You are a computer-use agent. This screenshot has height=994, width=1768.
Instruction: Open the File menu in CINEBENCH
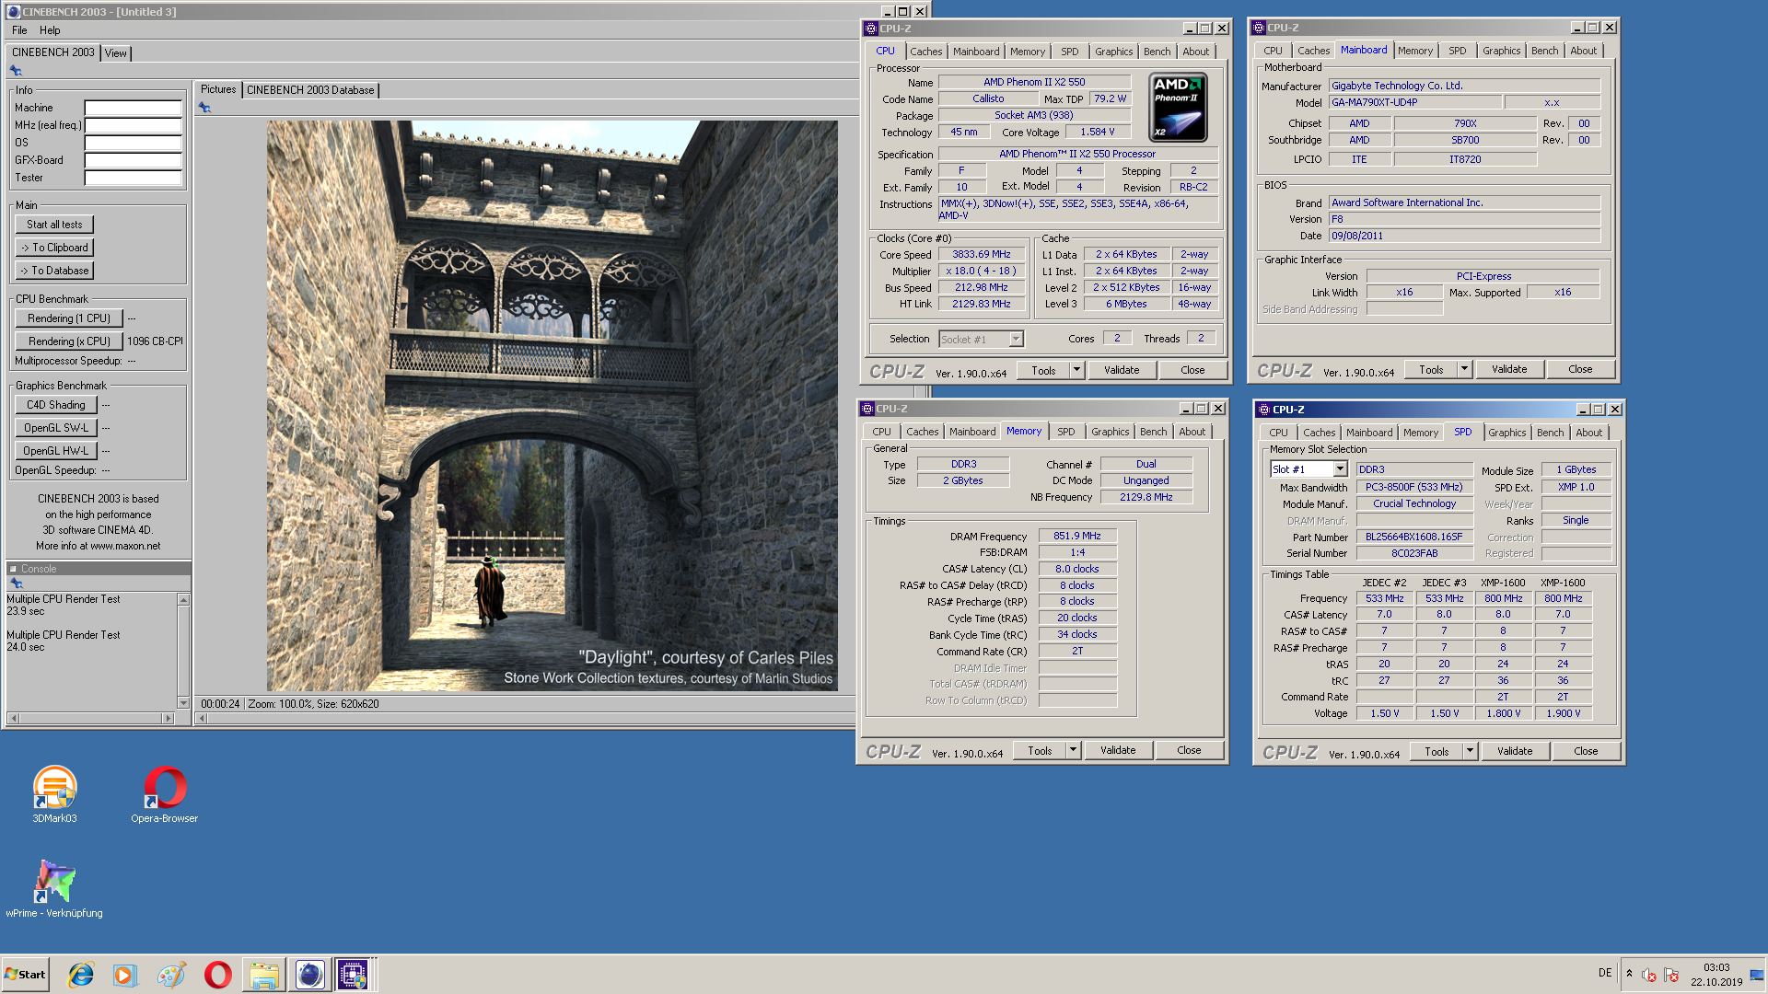[x=19, y=30]
